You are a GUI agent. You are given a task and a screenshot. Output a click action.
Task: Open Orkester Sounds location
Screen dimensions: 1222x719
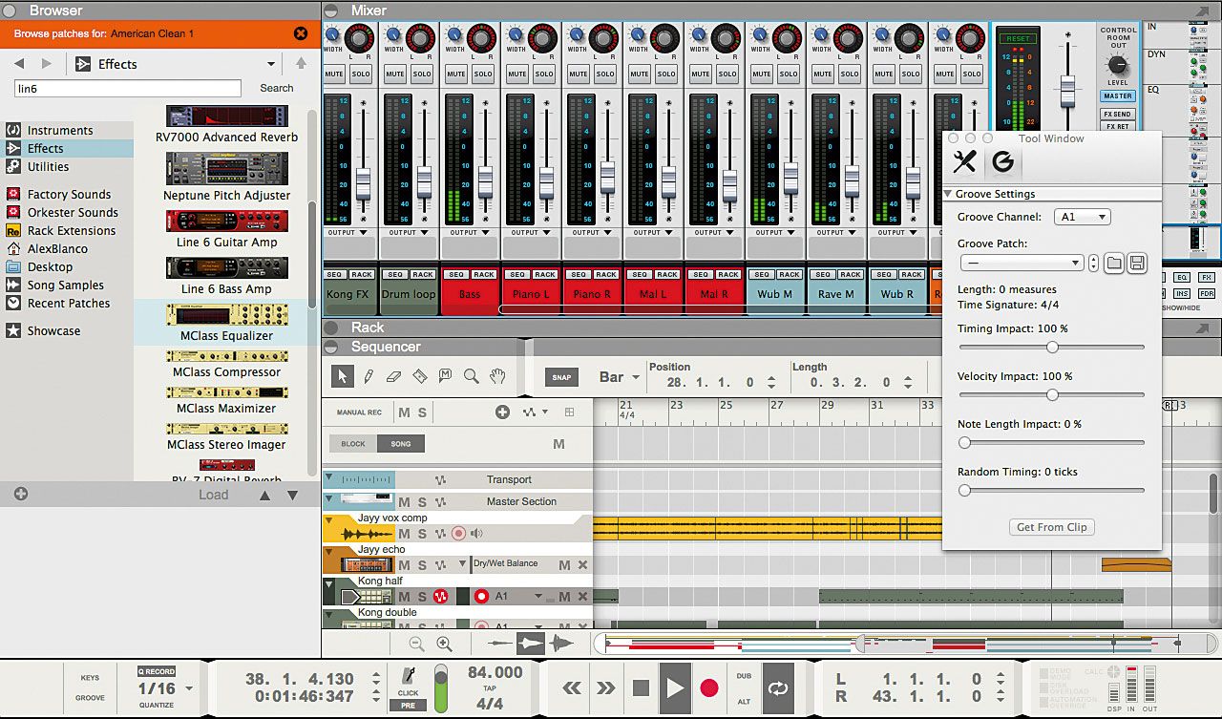[73, 212]
